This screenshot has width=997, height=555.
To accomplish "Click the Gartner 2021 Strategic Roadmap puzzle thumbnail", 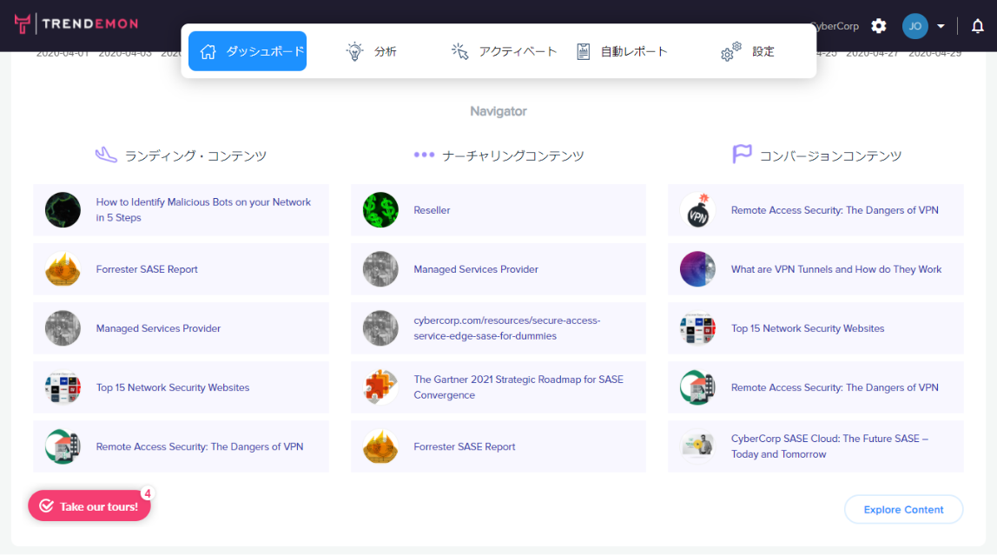I will pos(381,387).
